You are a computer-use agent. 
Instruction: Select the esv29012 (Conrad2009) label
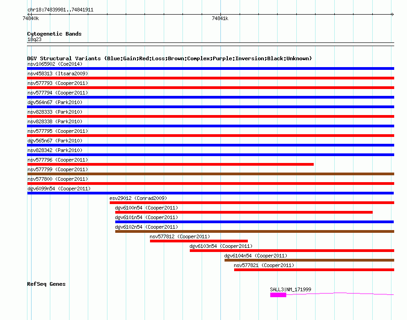tap(138, 198)
